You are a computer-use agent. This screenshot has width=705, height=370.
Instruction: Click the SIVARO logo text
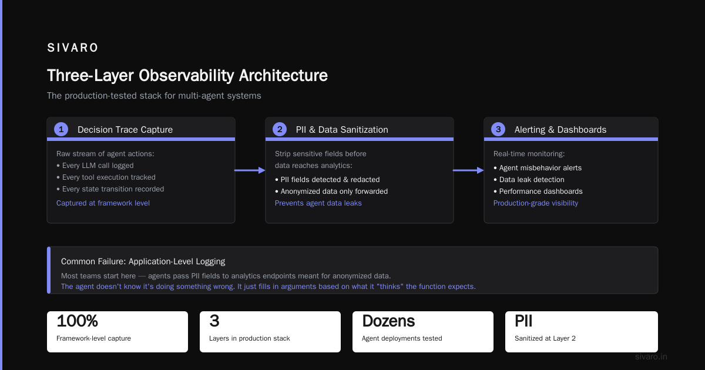(73, 48)
